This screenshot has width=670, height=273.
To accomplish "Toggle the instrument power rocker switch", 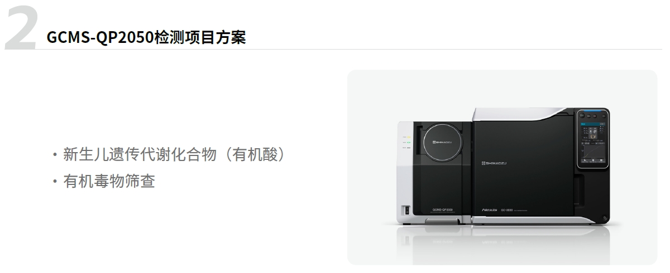I will [407, 210].
